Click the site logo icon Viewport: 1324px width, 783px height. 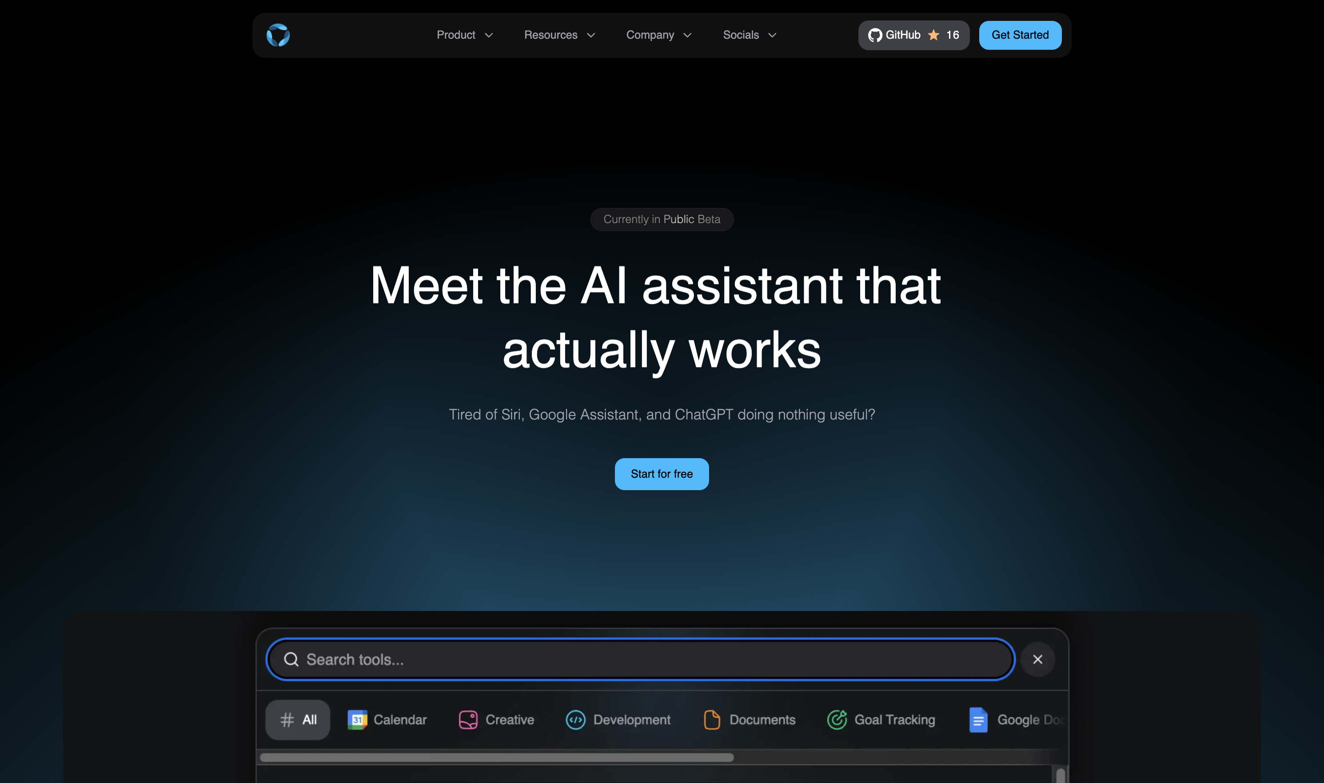tap(278, 36)
